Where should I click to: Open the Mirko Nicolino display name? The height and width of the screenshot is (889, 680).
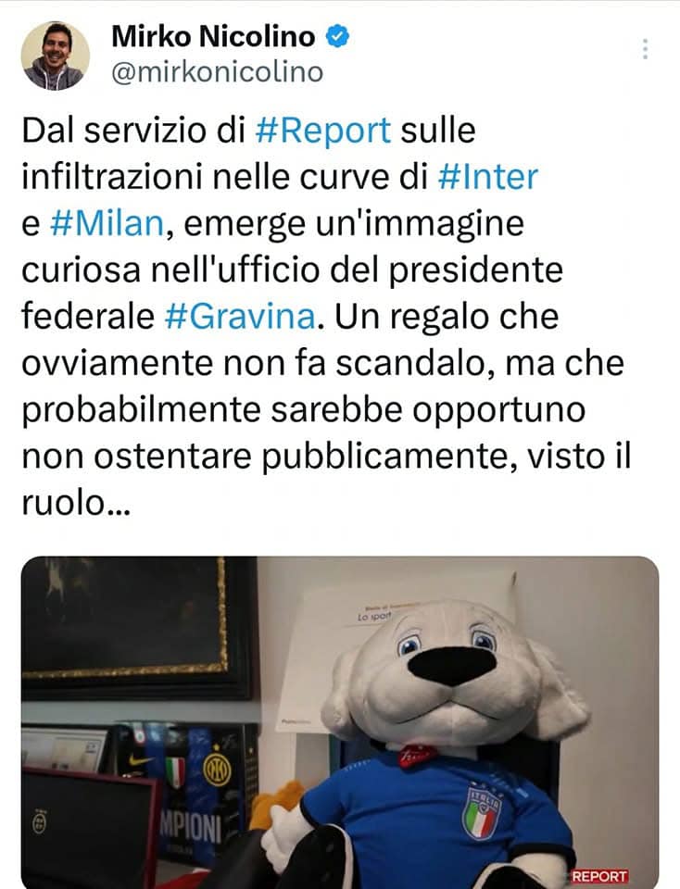[213, 37]
